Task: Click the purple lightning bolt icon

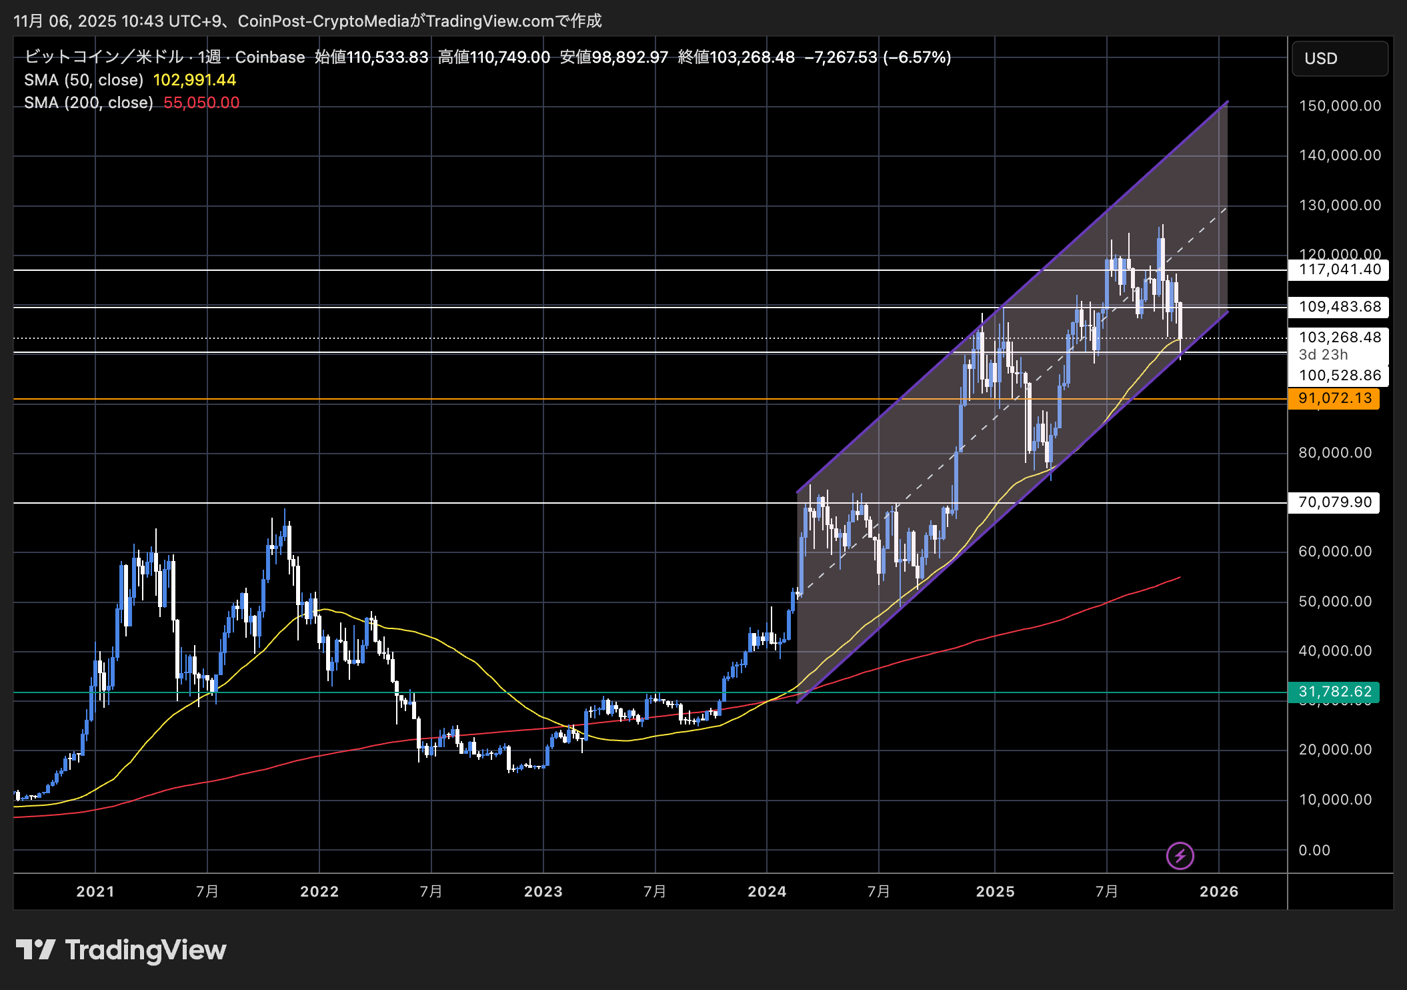Action: click(1180, 855)
